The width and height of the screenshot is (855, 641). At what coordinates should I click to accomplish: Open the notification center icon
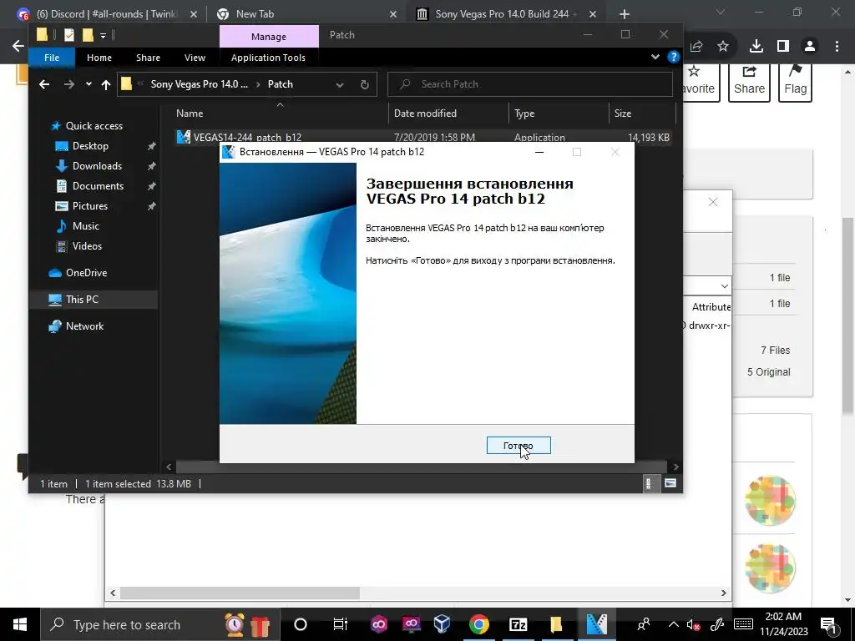pyautogui.click(x=828, y=624)
